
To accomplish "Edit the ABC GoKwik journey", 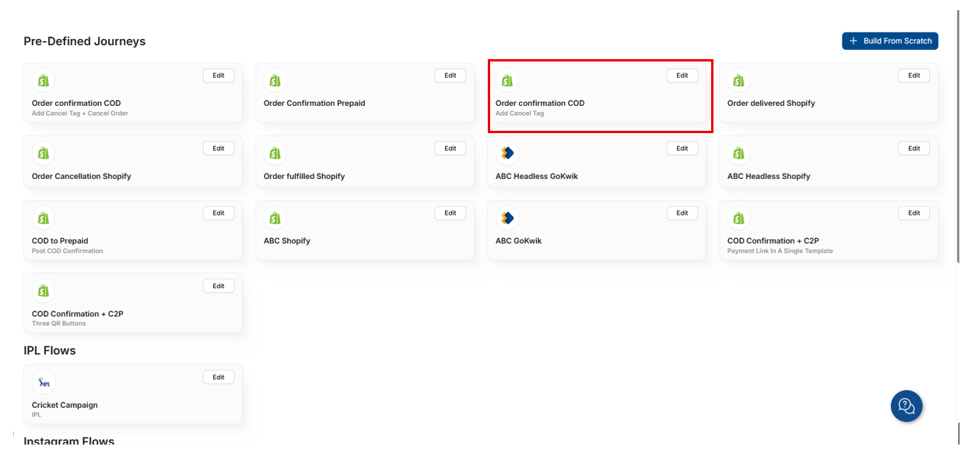I will (682, 213).
